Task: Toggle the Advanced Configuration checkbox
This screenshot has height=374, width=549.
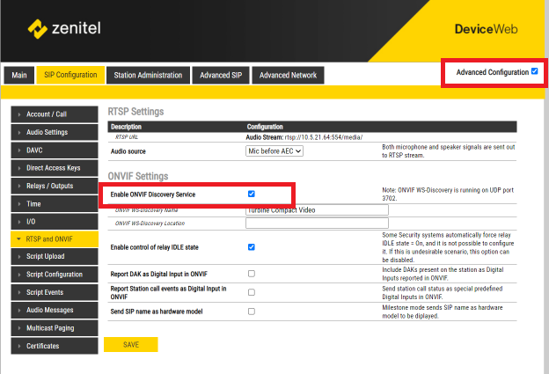Action: (535, 71)
